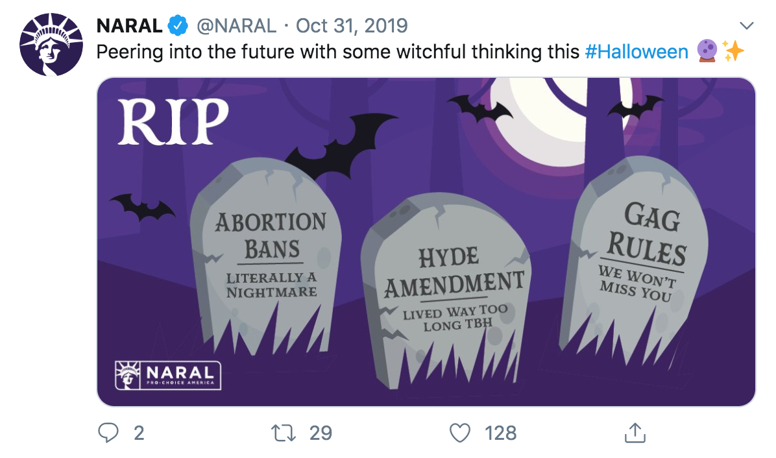This screenshot has height=458, width=776.
Task: Retweet this NARAL post
Action: 284,433
